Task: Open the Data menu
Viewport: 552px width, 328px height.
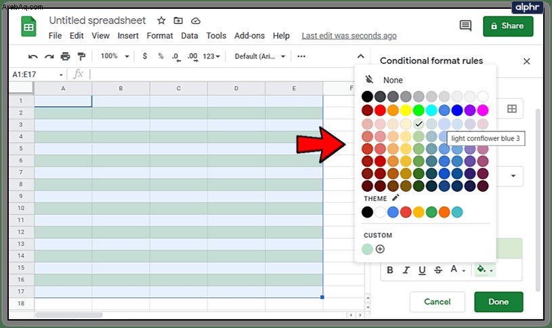Action: [190, 36]
